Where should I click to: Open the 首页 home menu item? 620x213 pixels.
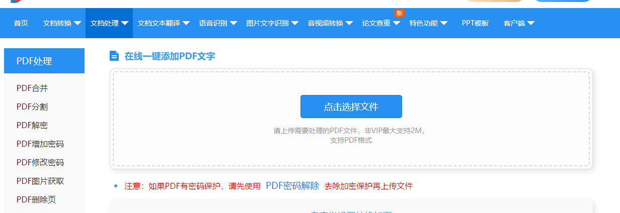pyautogui.click(x=21, y=23)
